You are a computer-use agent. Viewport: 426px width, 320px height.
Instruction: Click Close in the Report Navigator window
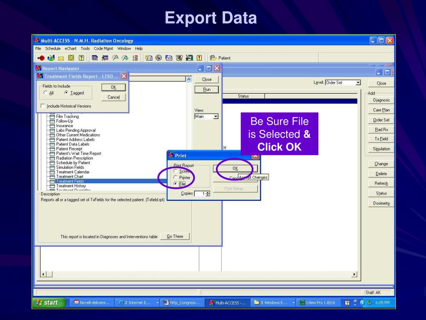pos(207,80)
